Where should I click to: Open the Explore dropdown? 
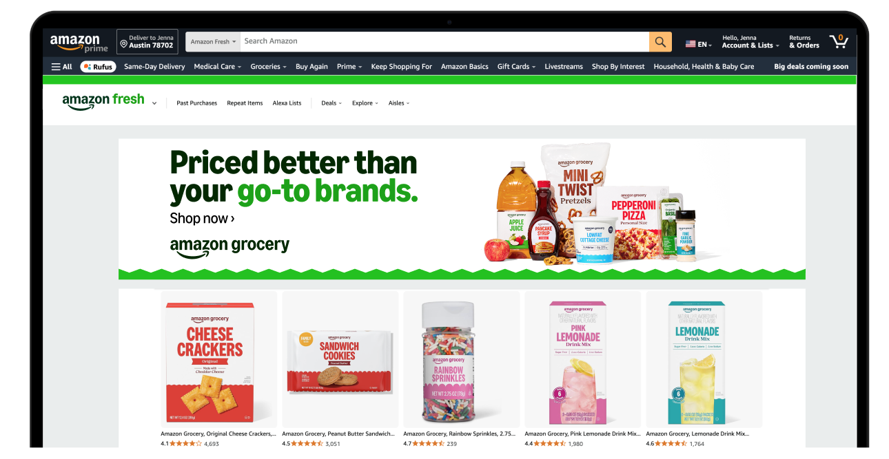tap(365, 103)
